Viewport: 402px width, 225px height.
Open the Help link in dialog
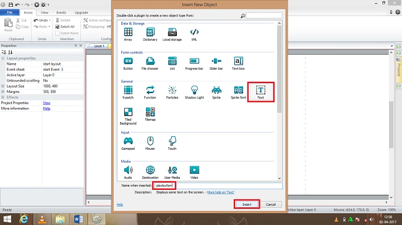click(x=120, y=205)
